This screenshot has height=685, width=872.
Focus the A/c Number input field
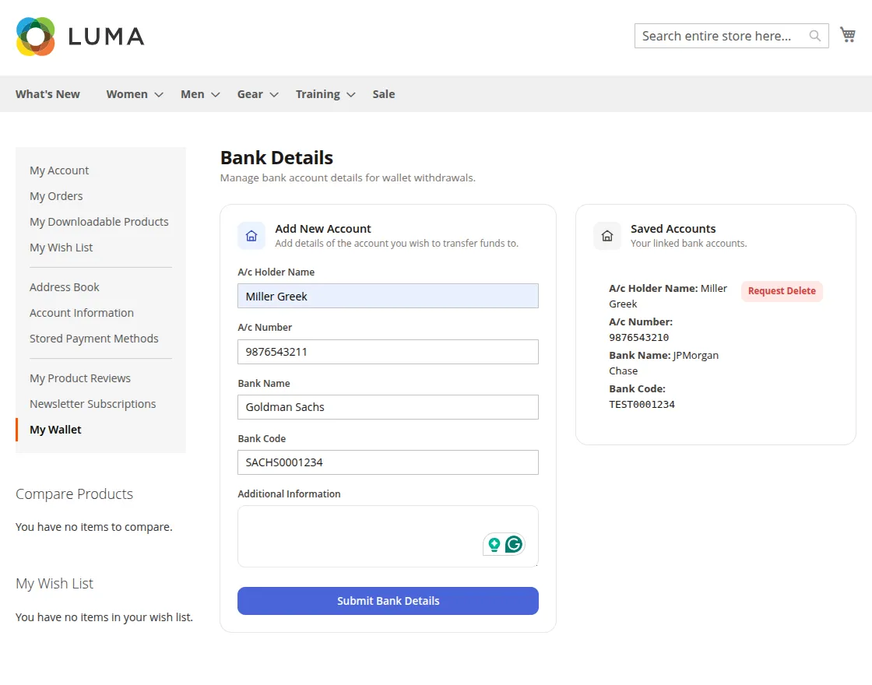pos(389,352)
